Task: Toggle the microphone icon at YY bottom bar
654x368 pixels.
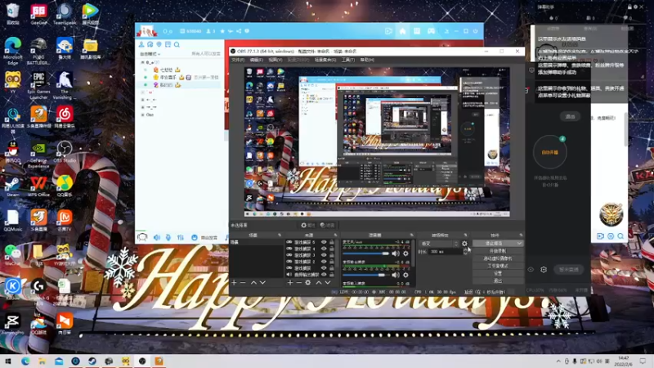Action: pyautogui.click(x=168, y=237)
